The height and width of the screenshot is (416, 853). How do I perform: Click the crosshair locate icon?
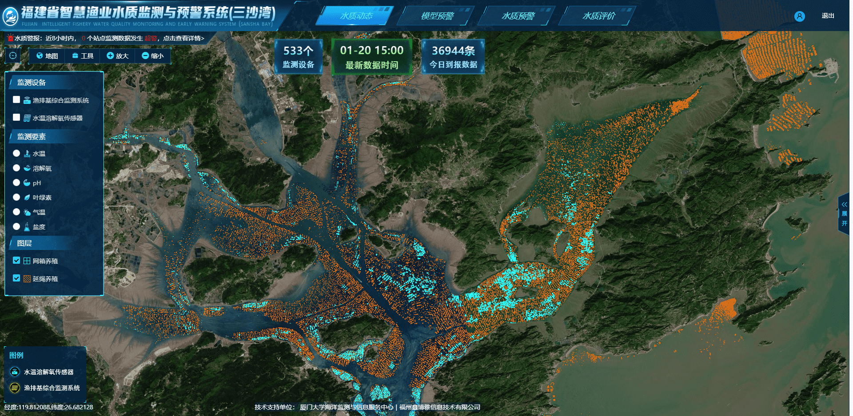point(13,55)
